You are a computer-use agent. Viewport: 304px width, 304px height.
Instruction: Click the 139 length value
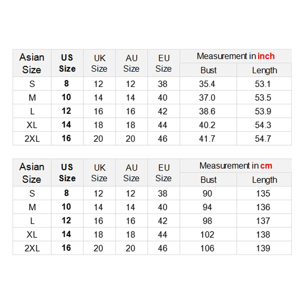tap(263, 248)
